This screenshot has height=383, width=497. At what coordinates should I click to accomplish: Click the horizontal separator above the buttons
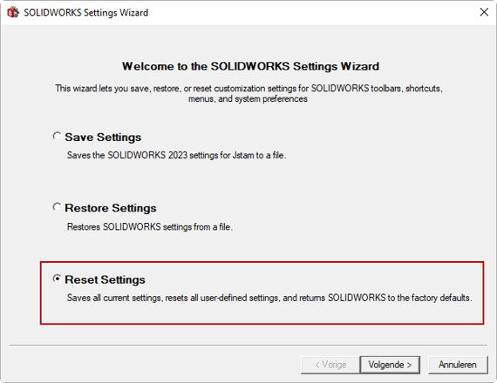(x=248, y=345)
